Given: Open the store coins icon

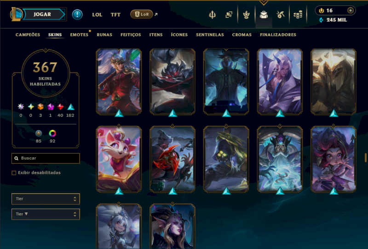Looking at the screenshot, I should point(298,15).
